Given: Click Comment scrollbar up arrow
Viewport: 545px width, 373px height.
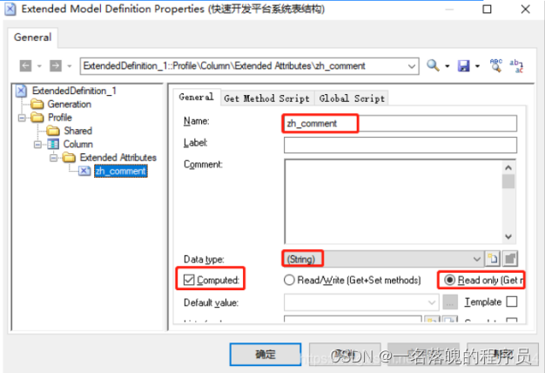Looking at the screenshot, I should click(x=508, y=167).
